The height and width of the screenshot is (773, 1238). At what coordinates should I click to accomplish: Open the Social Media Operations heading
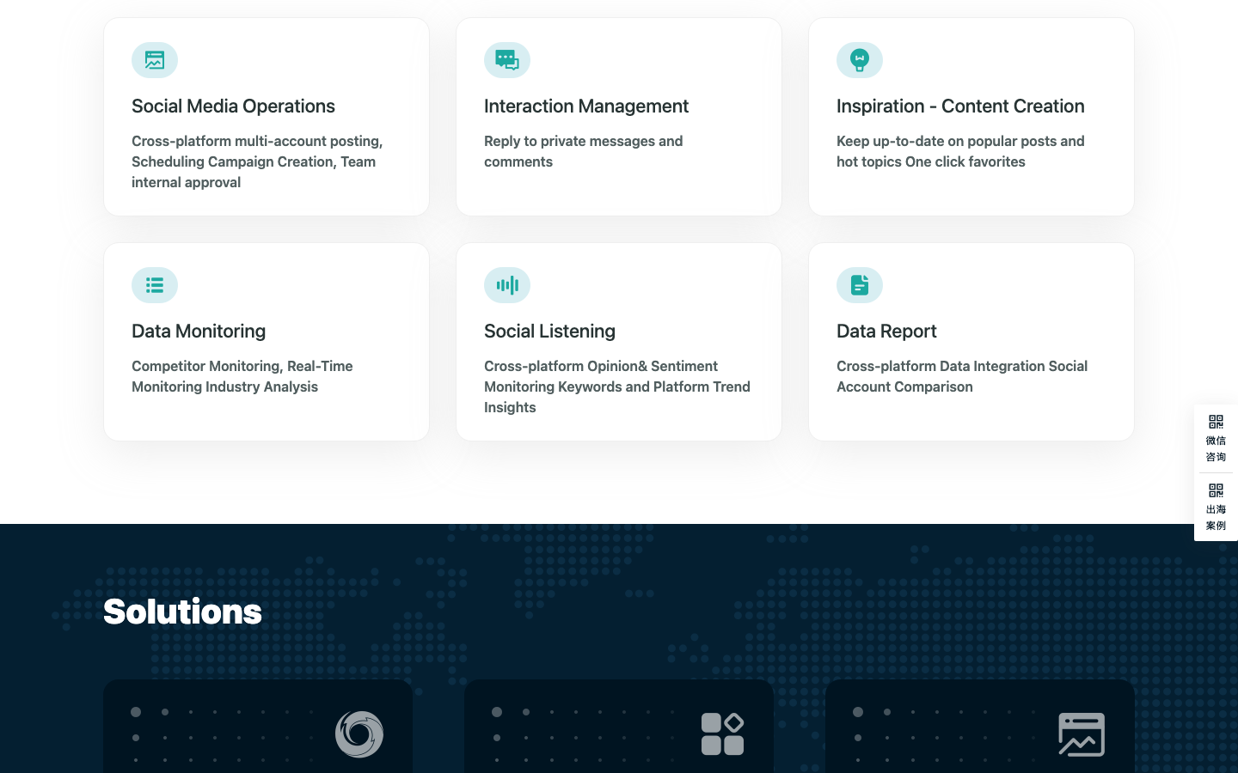click(233, 107)
